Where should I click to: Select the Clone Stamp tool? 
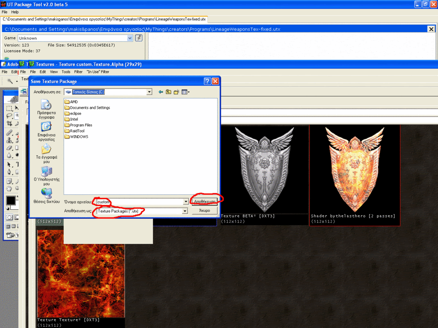point(9,140)
